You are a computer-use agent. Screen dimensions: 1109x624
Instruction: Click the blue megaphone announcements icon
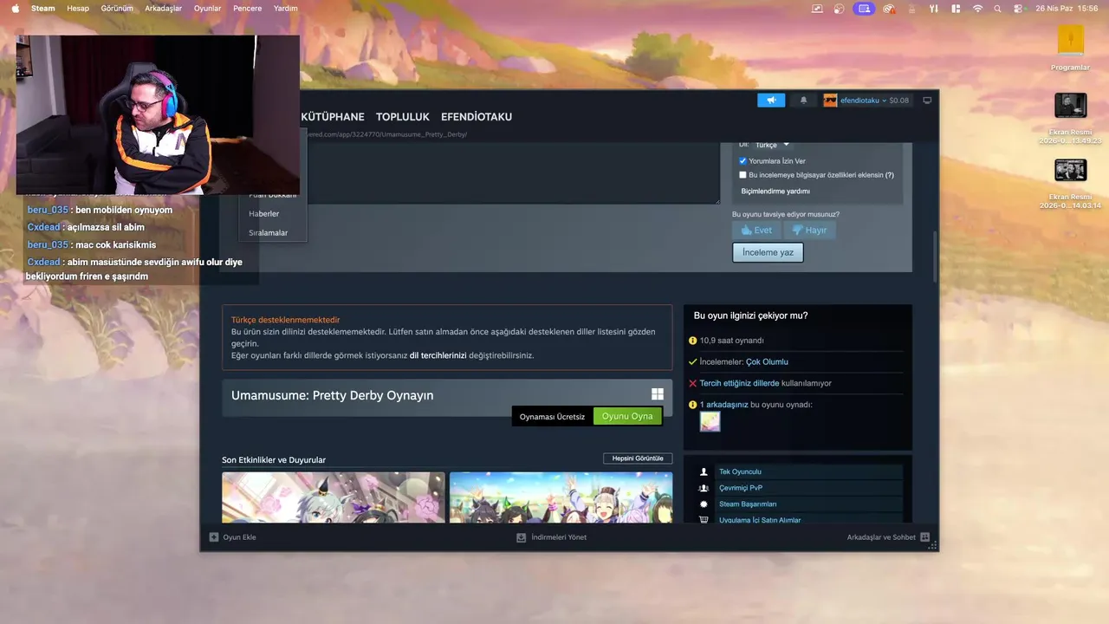pos(771,101)
